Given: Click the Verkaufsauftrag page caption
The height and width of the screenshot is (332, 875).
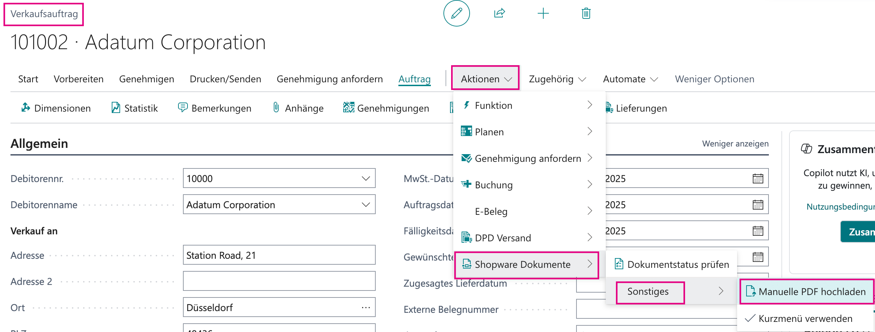Looking at the screenshot, I should click(x=44, y=14).
